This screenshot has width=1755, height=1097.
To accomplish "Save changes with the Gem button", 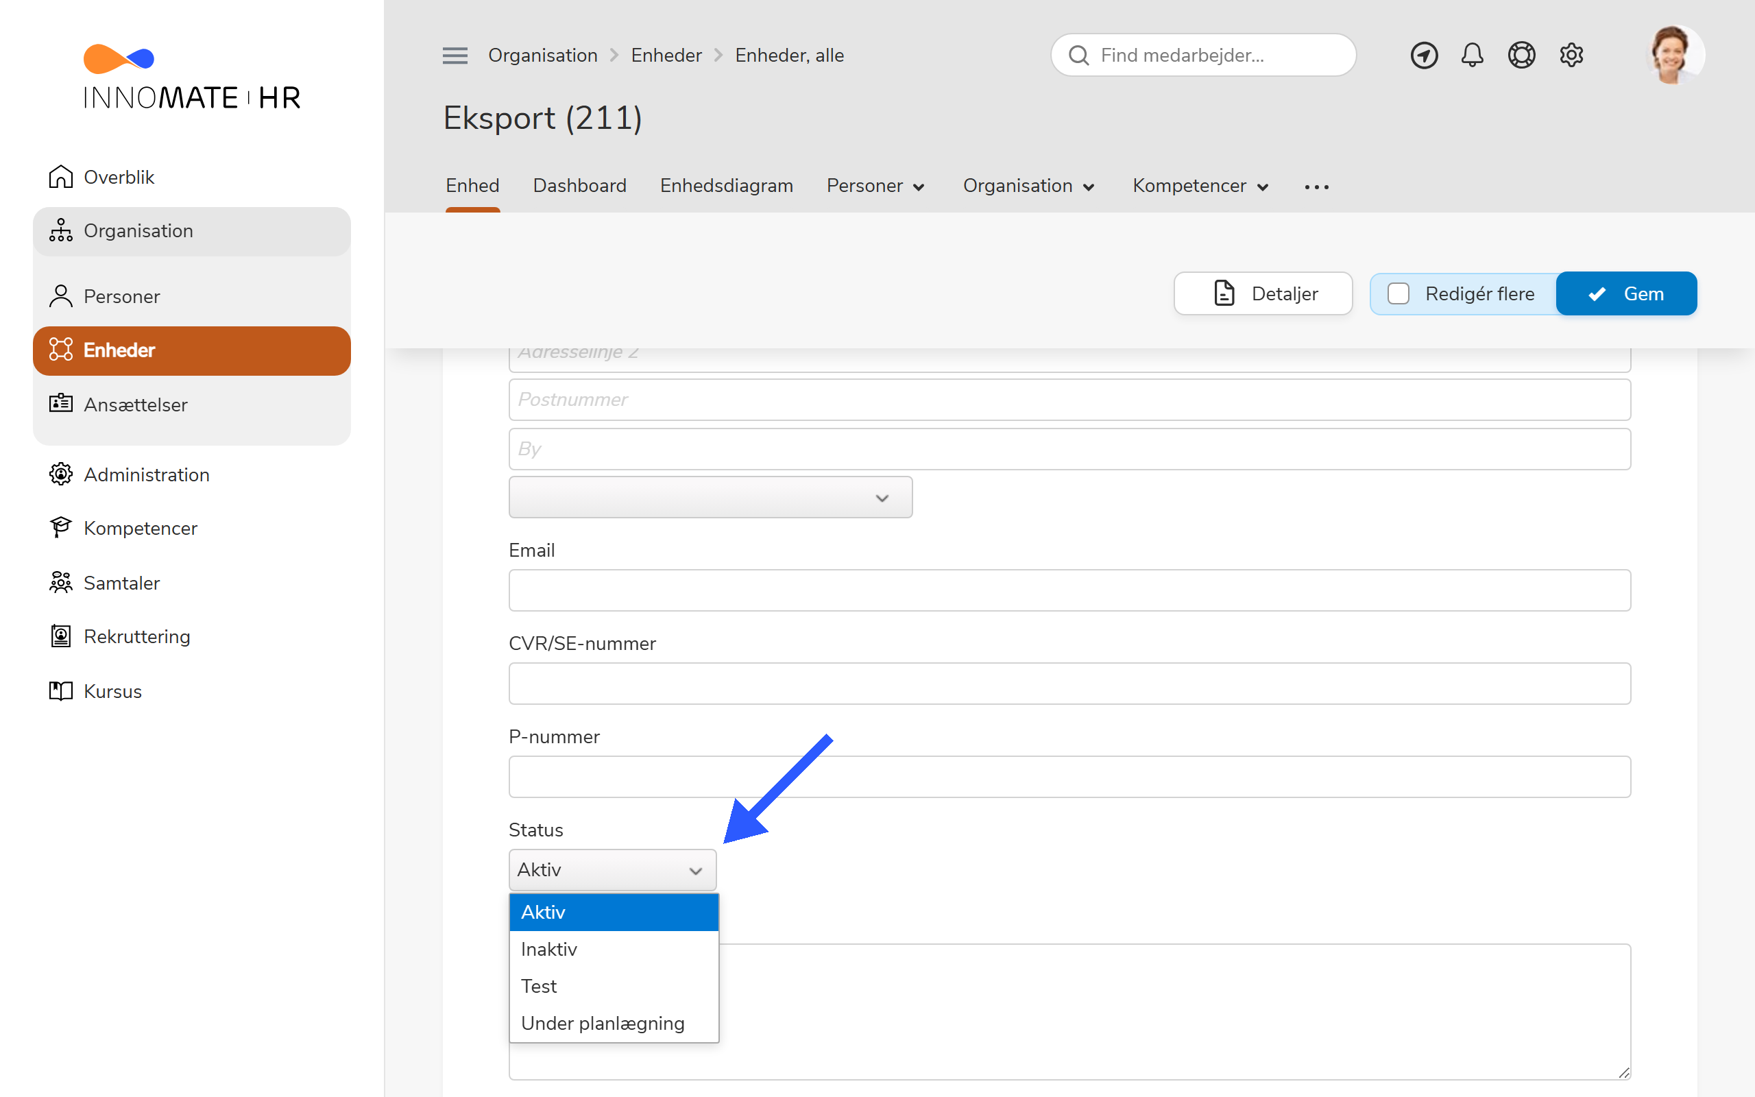I will click(x=1626, y=294).
